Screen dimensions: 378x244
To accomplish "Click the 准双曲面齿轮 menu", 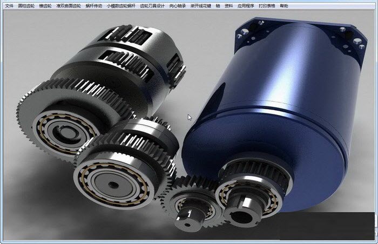I will pyautogui.click(x=68, y=5).
